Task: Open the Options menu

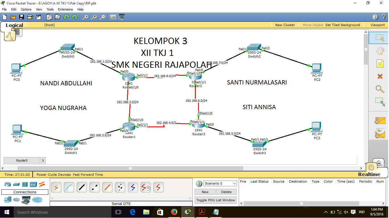Action: click(x=26, y=9)
